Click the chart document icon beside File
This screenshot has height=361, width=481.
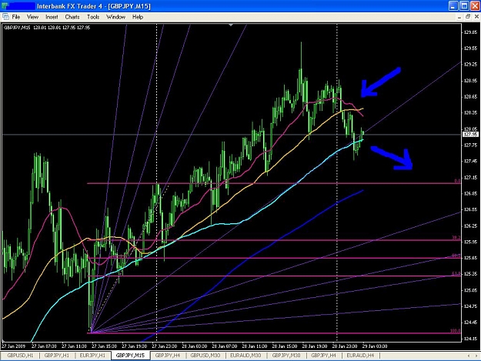coord(5,17)
